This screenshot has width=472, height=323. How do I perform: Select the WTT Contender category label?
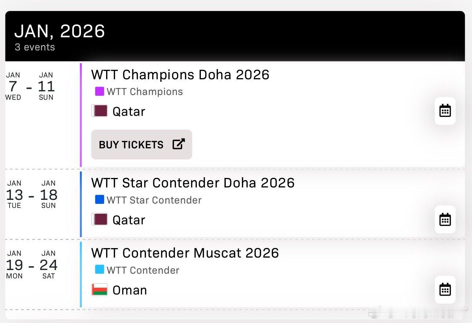tap(143, 270)
